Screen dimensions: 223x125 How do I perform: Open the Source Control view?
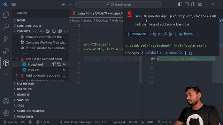click(x=6, y=39)
